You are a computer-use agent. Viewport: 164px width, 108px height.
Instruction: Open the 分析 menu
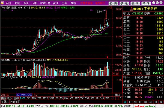[x=35, y=3]
